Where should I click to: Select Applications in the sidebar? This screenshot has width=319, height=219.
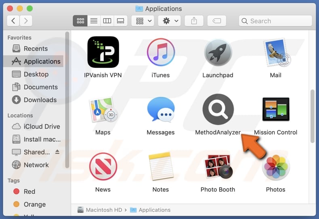(x=34, y=61)
